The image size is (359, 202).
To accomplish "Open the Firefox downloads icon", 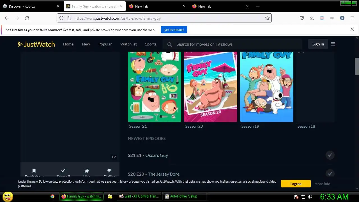I will (x=312, y=18).
